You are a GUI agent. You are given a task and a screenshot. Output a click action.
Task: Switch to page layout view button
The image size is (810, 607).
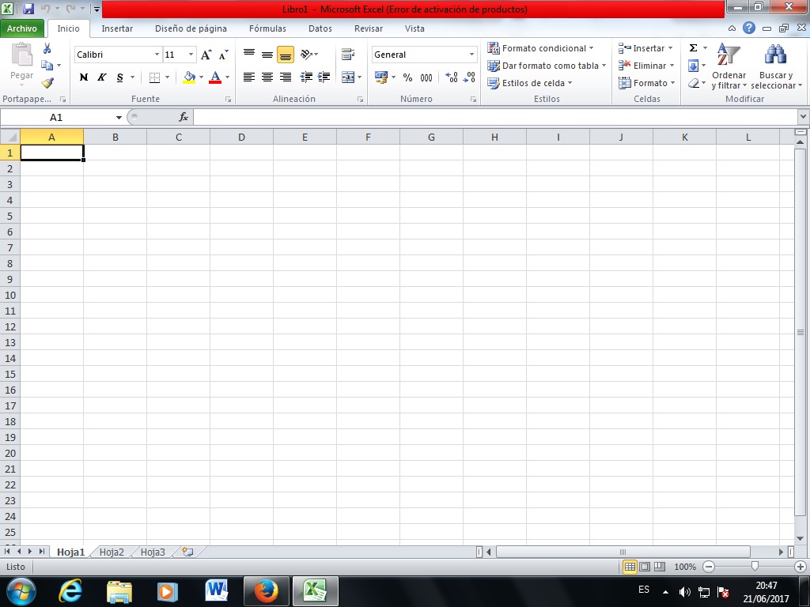(x=645, y=567)
